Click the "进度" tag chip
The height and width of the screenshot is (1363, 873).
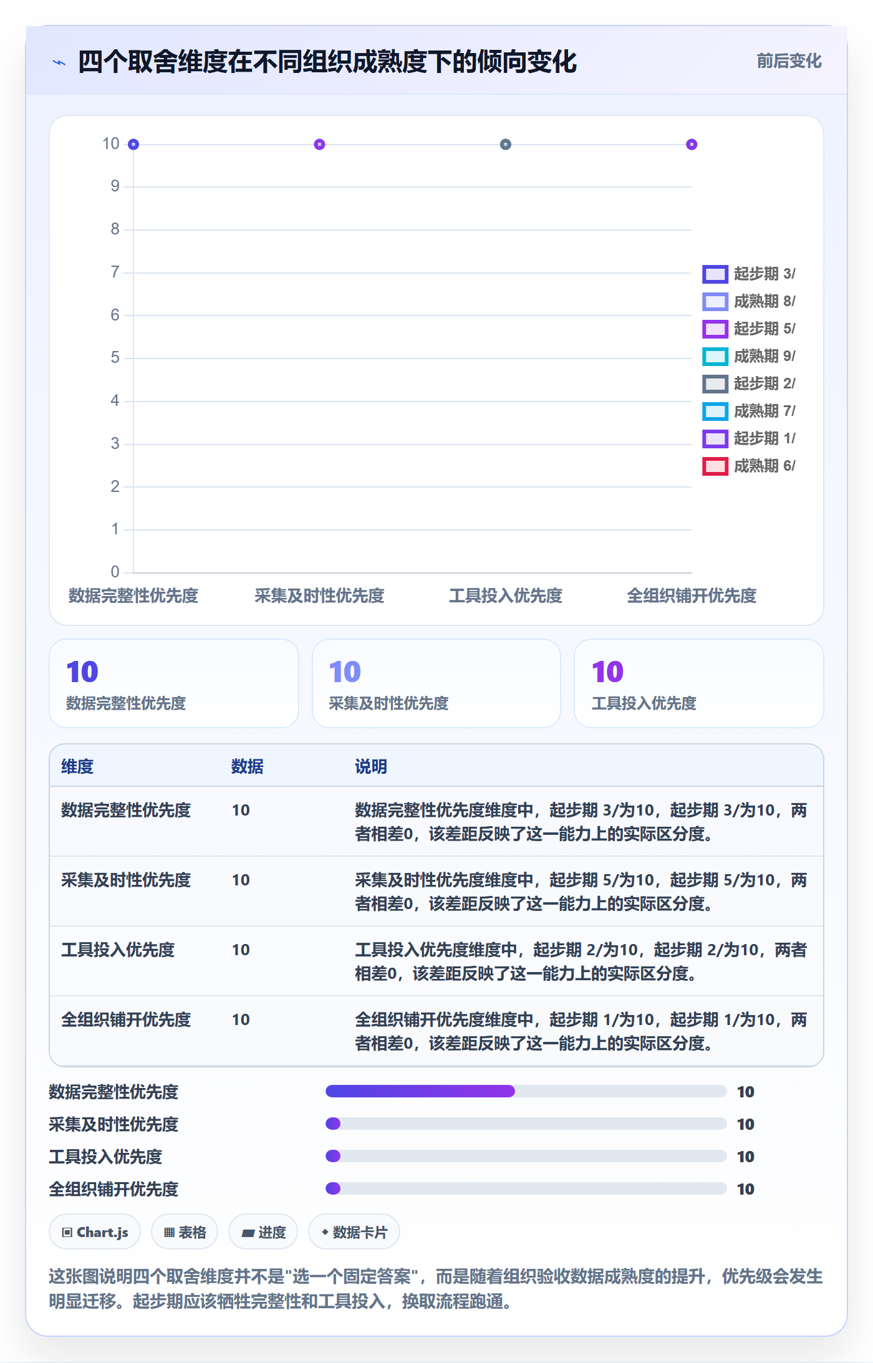click(x=263, y=1232)
